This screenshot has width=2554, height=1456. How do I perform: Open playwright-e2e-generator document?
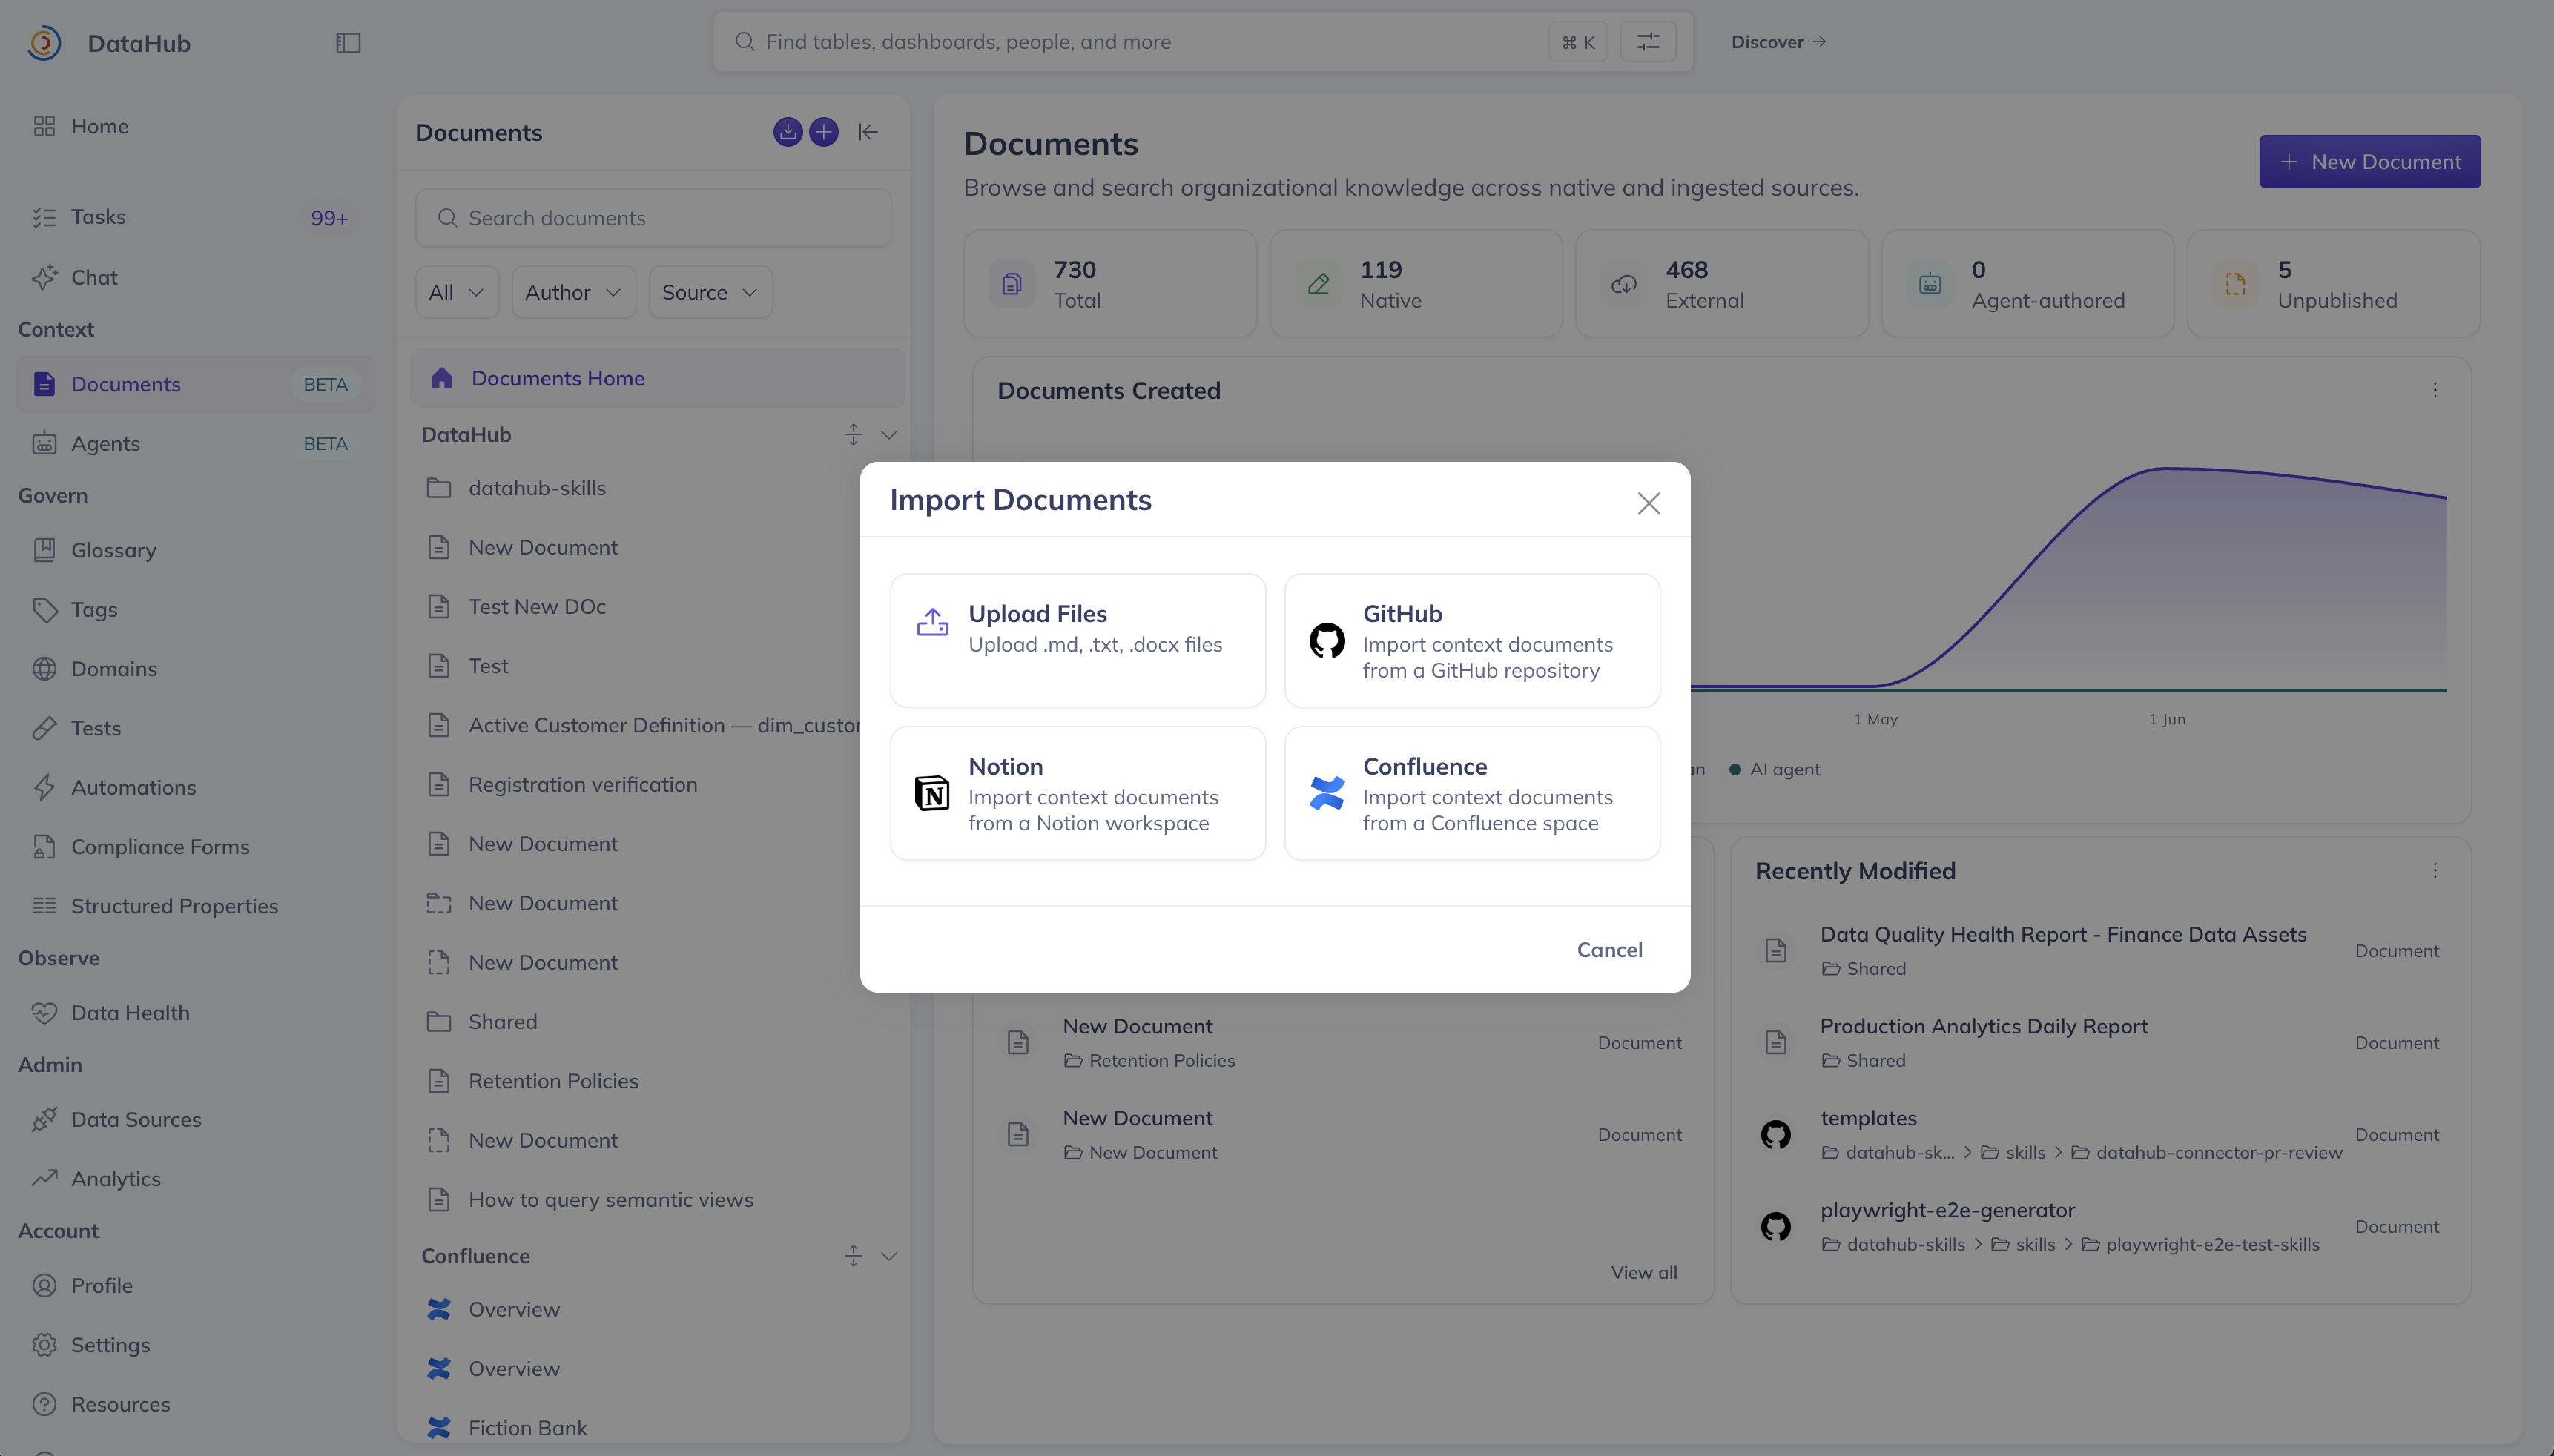point(1947,1210)
